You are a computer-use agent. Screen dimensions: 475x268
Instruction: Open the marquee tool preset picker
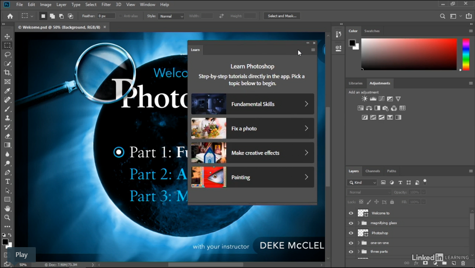tap(27, 16)
